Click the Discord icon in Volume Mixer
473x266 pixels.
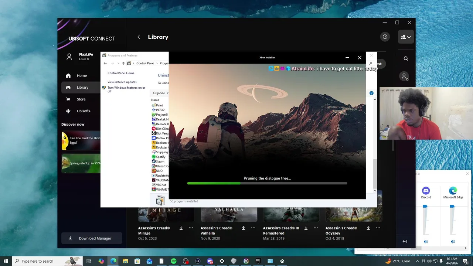(426, 191)
